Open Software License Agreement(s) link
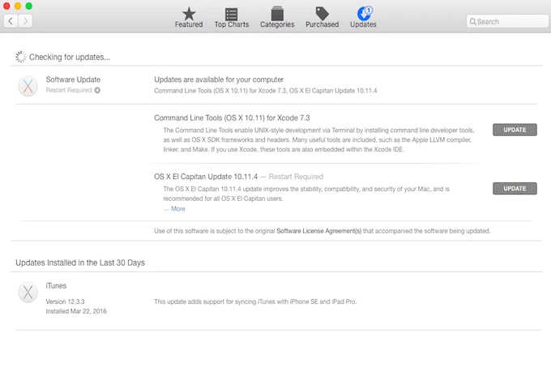 tap(318, 231)
